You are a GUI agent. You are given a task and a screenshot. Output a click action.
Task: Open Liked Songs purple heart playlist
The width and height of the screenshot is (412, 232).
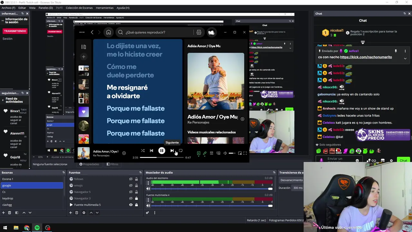(84, 112)
